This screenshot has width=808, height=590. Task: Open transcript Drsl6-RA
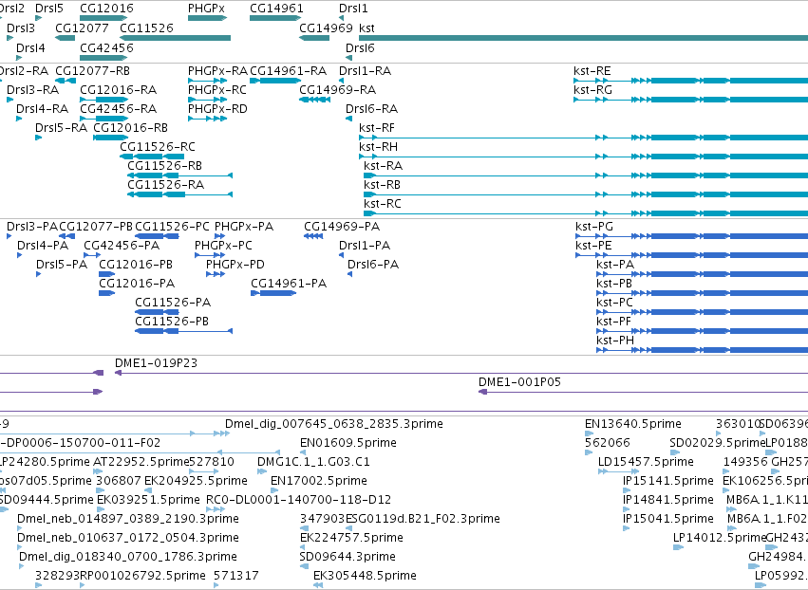coord(372,109)
